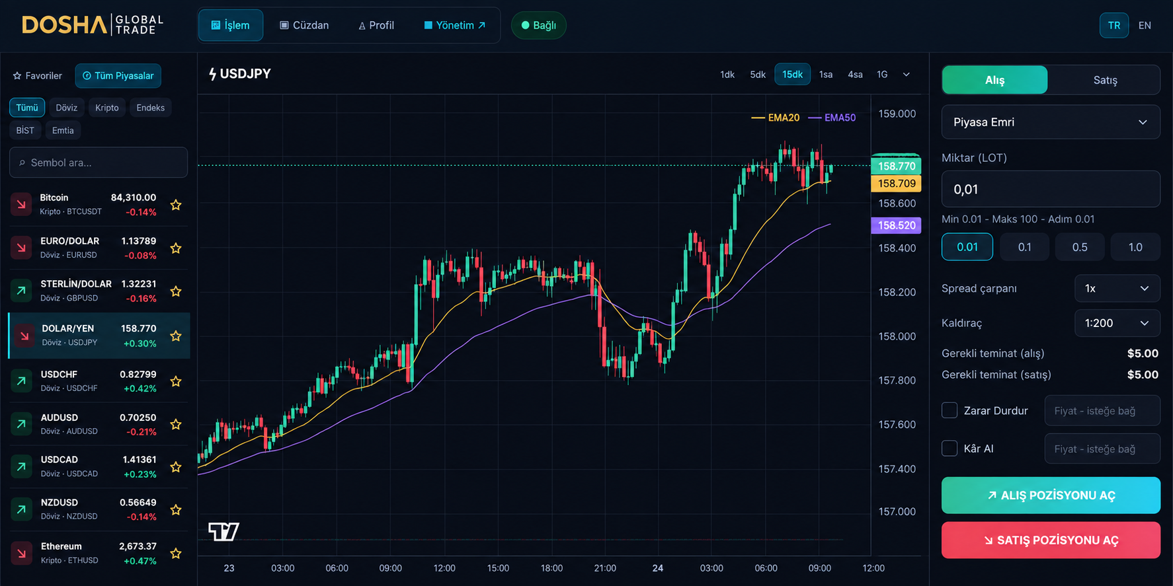1173x586 pixels.
Task: Expand more chart timeframes chevron
Action: point(907,75)
